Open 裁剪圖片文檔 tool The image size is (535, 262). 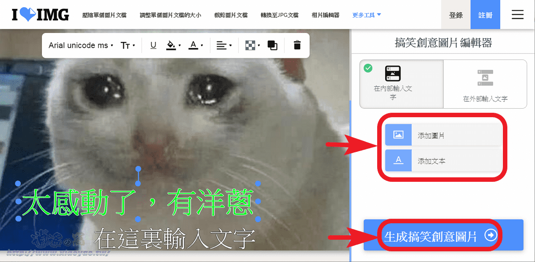231,15
